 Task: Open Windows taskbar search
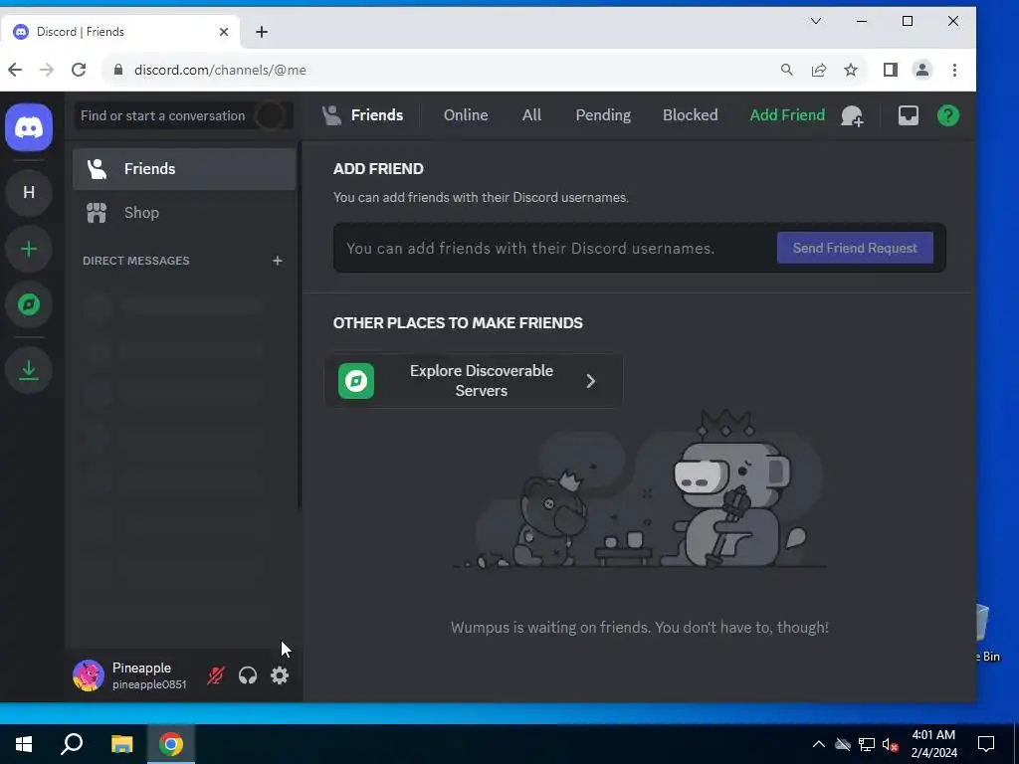(72, 744)
